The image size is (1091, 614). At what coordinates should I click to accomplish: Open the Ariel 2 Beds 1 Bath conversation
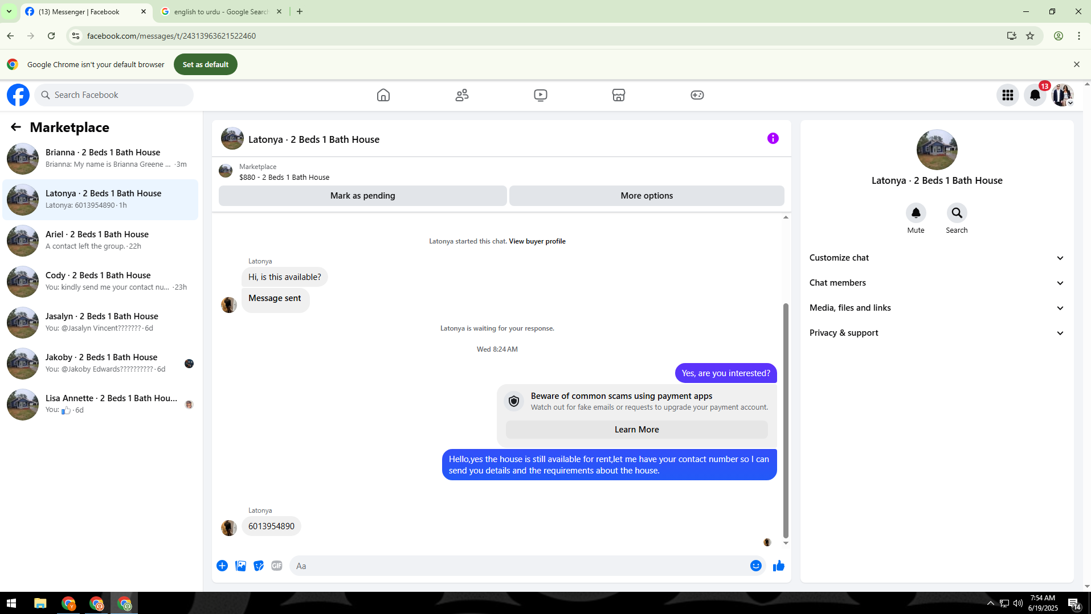(x=100, y=241)
